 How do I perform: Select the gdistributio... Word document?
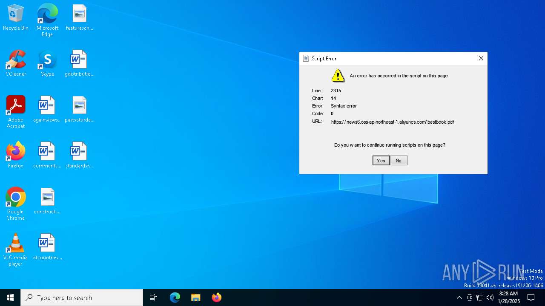[79, 63]
